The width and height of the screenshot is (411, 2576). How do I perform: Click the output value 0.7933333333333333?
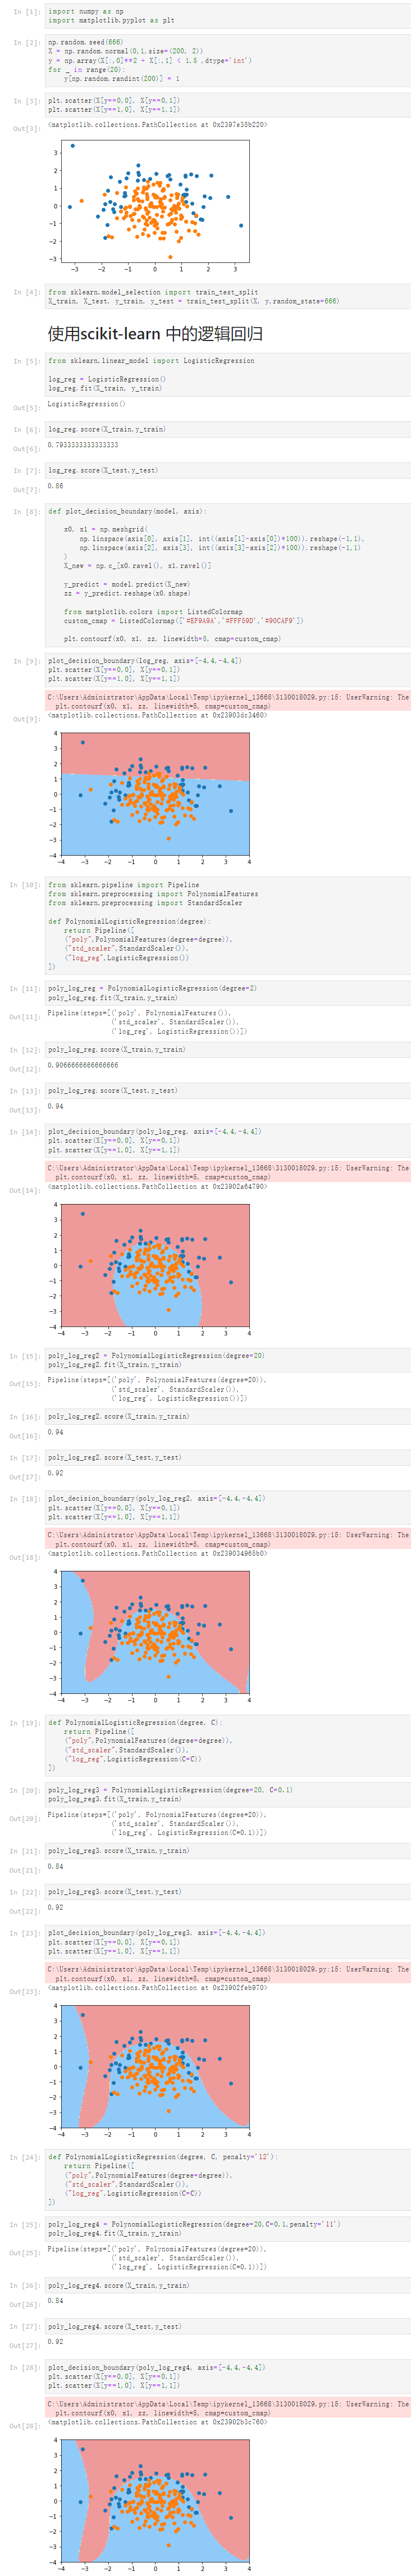pyautogui.click(x=82, y=445)
